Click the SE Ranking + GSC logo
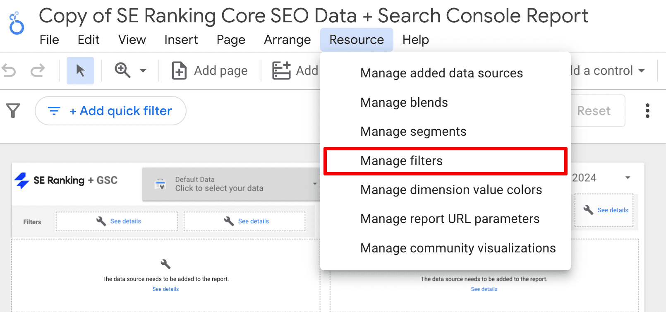This screenshot has height=312, width=666. tap(66, 180)
